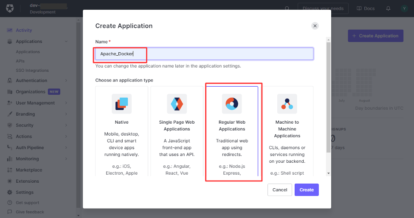Click the sidebar scrollbar down arrow
Screen dimensions: 414x218
[x=78, y=215]
